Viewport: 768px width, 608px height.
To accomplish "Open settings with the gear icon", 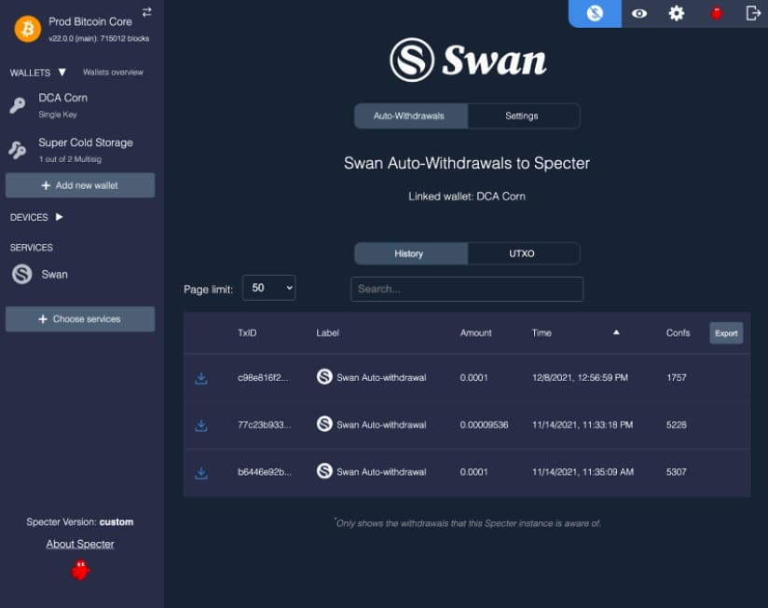I will [x=677, y=13].
